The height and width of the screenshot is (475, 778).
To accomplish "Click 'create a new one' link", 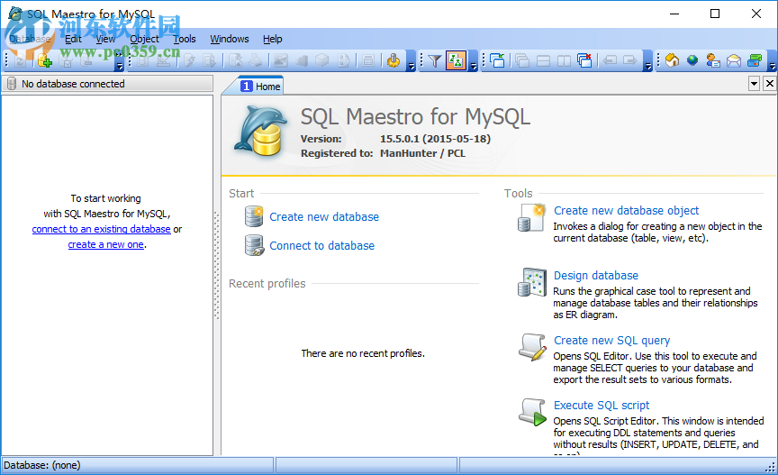I will point(105,244).
